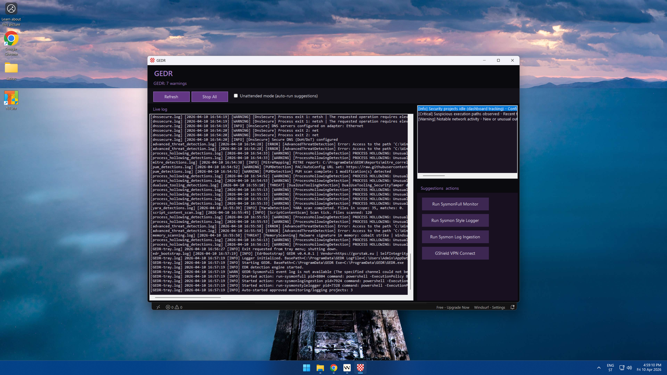The image size is (667, 375).
Task: Click Run Sysmon Style Logger
Action: 455,220
